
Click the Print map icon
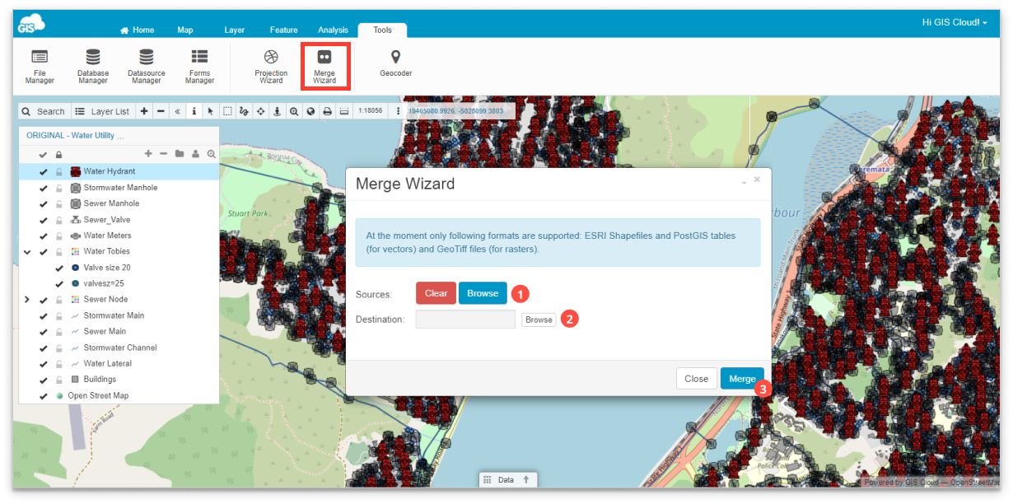point(327,110)
